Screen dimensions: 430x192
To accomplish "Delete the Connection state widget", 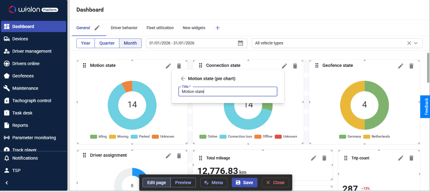I will [x=295, y=66].
